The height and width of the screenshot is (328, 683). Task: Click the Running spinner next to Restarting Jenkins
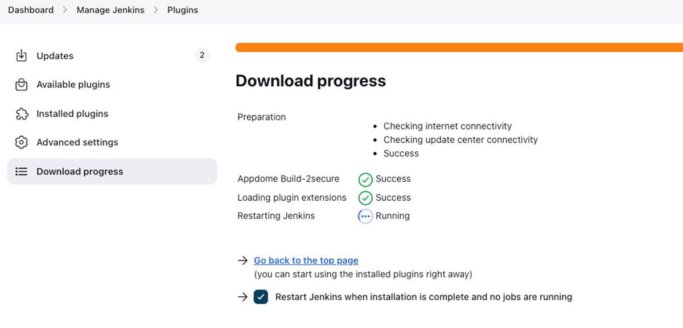pos(365,215)
